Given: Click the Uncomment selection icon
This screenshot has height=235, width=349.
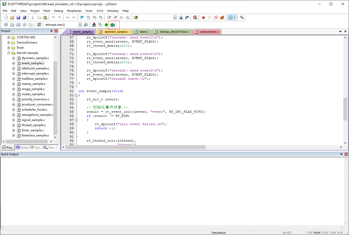Looking at the screenshot, I should [128, 18].
